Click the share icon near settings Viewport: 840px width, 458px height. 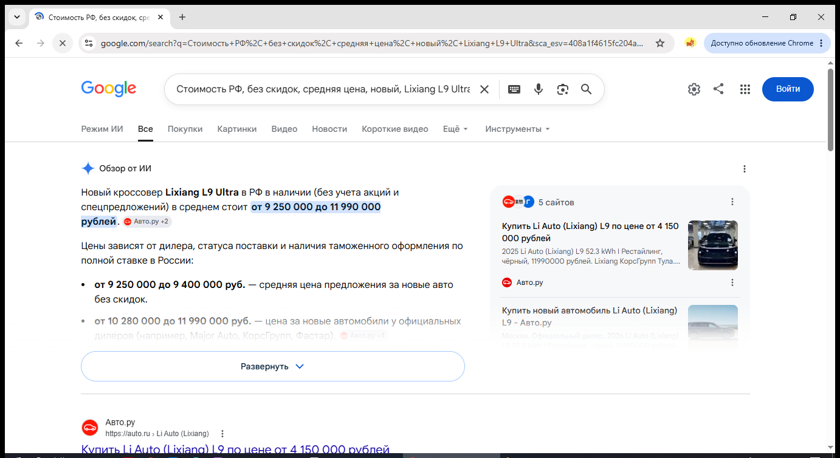coord(718,89)
